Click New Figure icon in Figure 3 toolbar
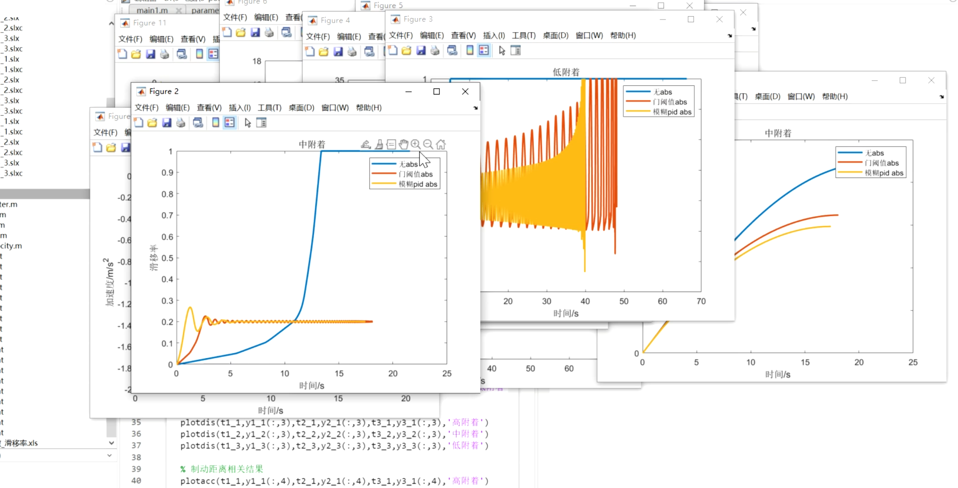 [x=393, y=51]
